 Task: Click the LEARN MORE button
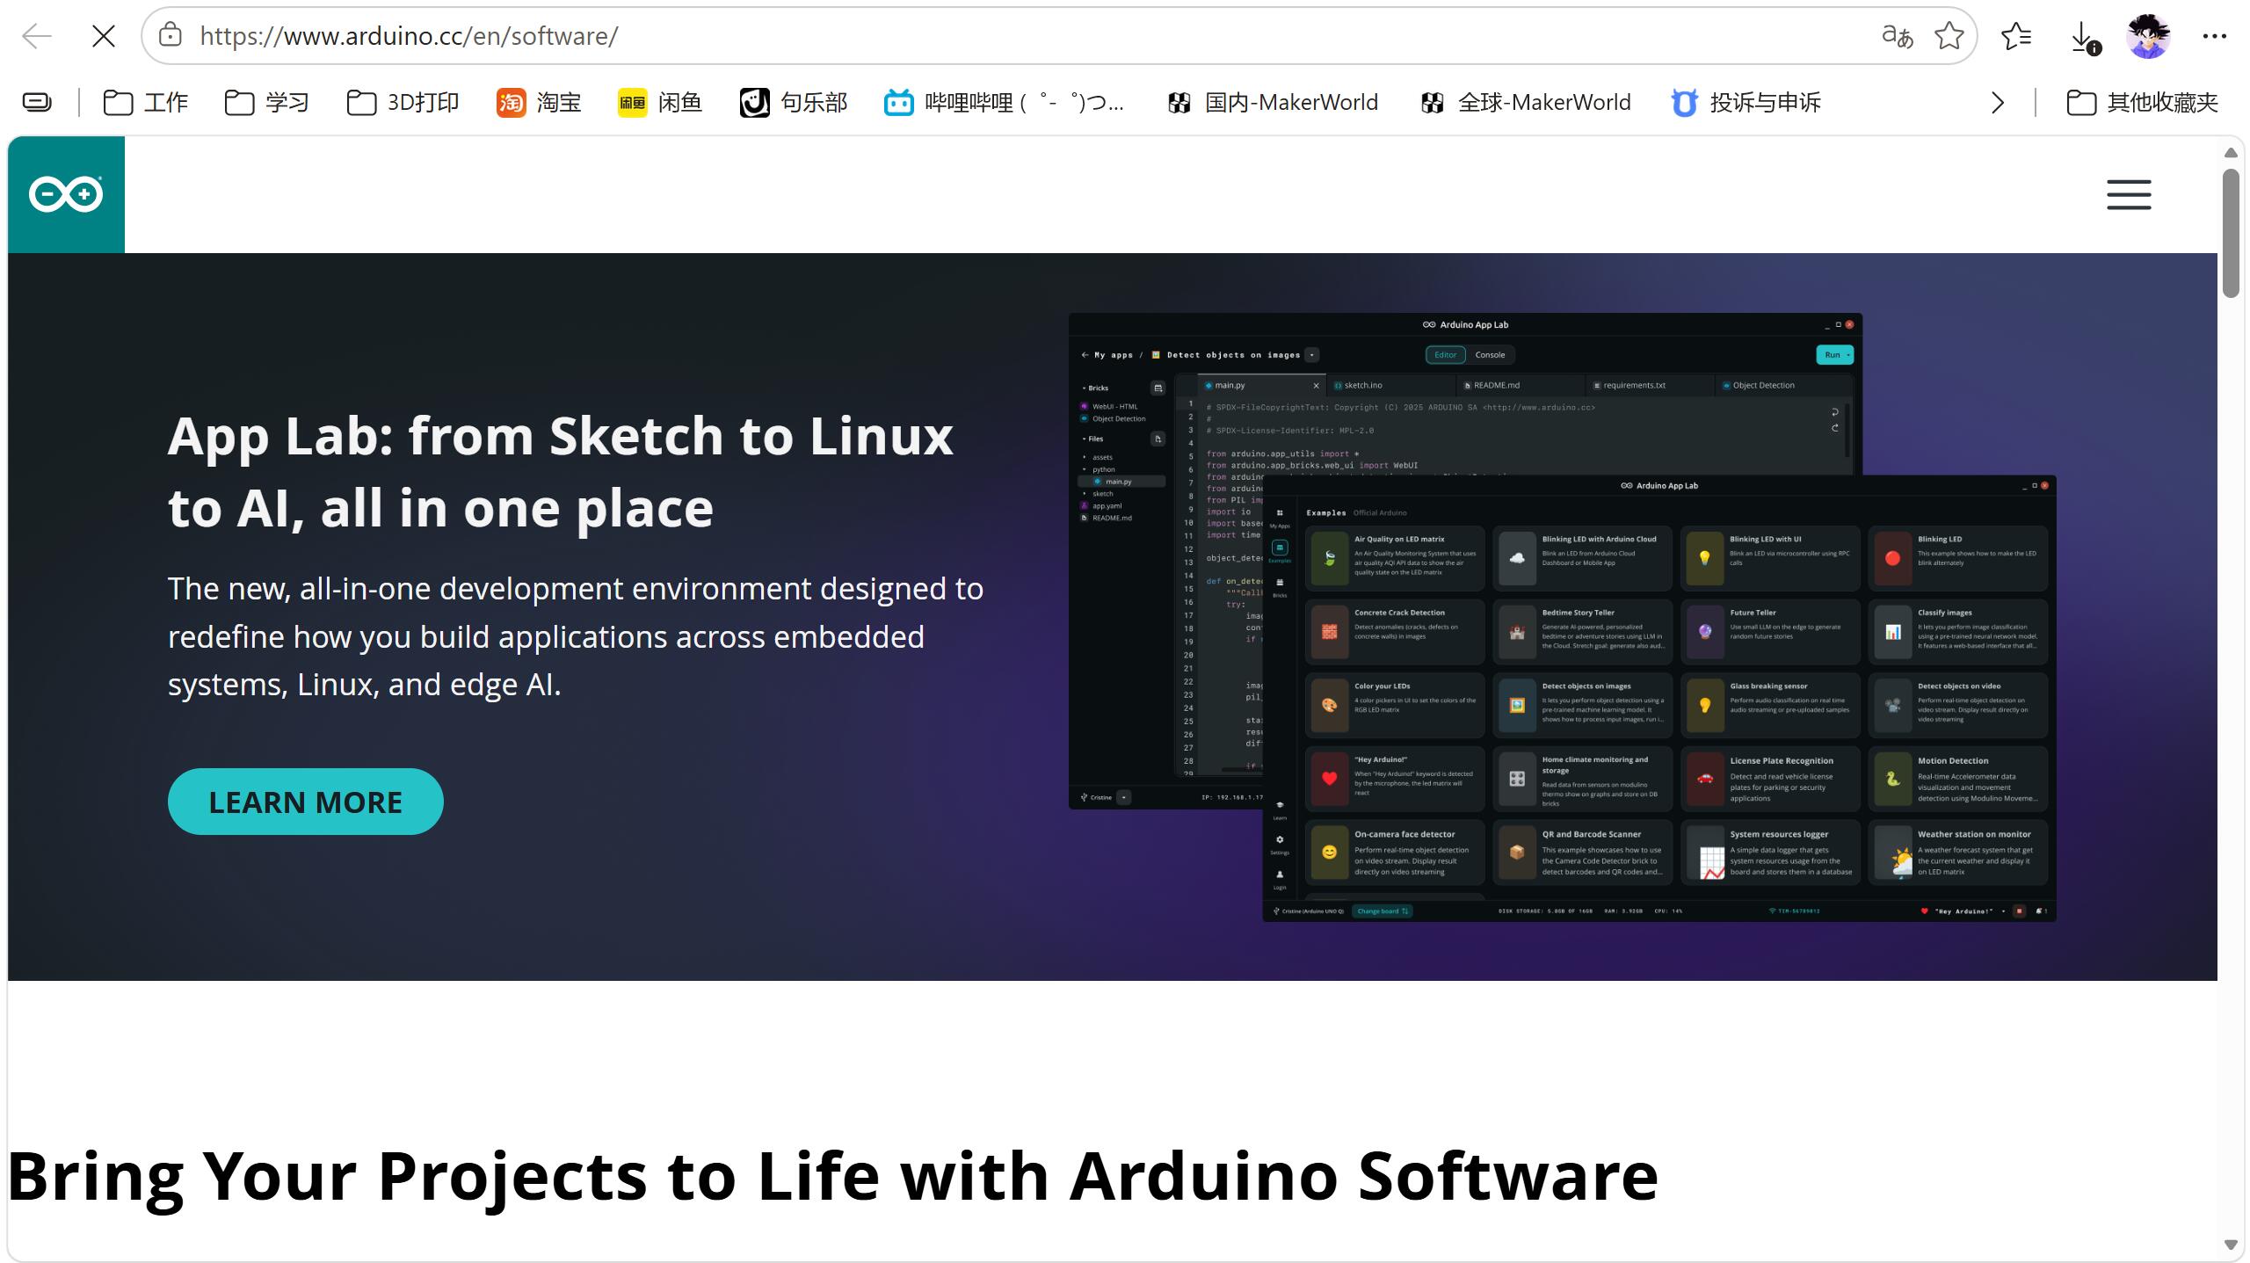click(x=306, y=802)
